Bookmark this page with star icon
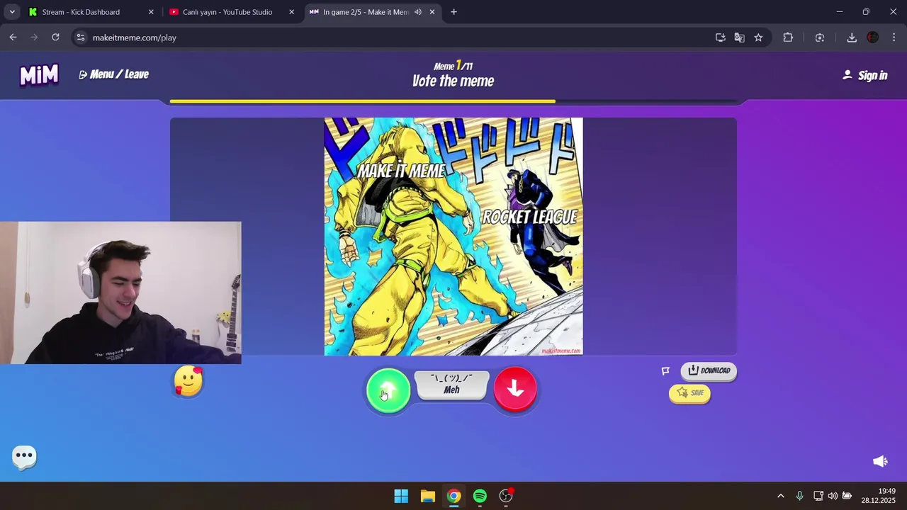 (x=759, y=38)
